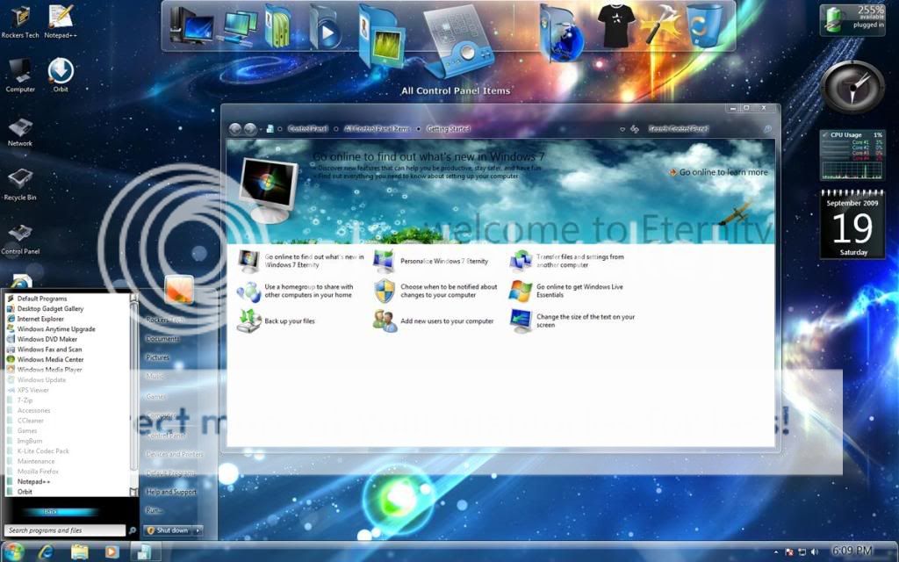Click the user account picture in Start menu
The width and height of the screenshot is (899, 562).
pos(179,289)
